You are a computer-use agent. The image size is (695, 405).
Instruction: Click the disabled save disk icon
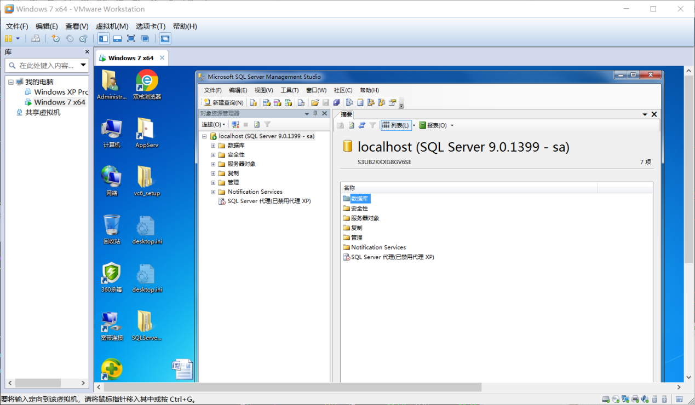(x=325, y=102)
